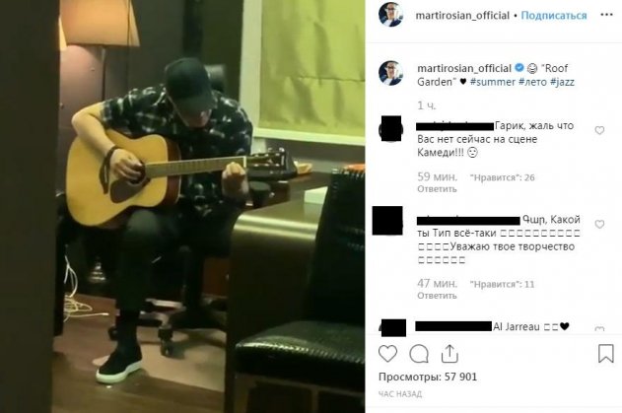Open the comment bubble icon
Viewport: 622px width, 413px height.
[x=419, y=354]
